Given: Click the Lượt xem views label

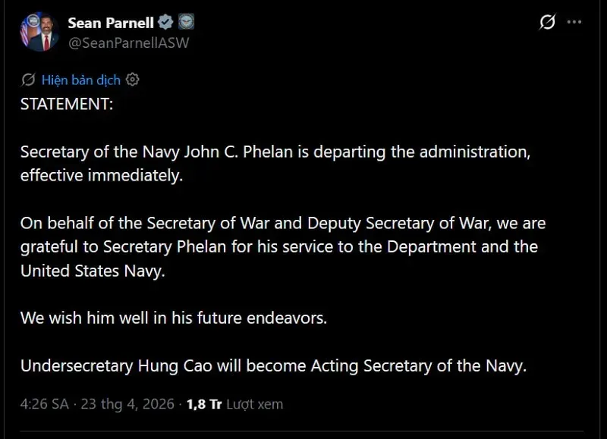Looking at the screenshot, I should (x=254, y=404).
